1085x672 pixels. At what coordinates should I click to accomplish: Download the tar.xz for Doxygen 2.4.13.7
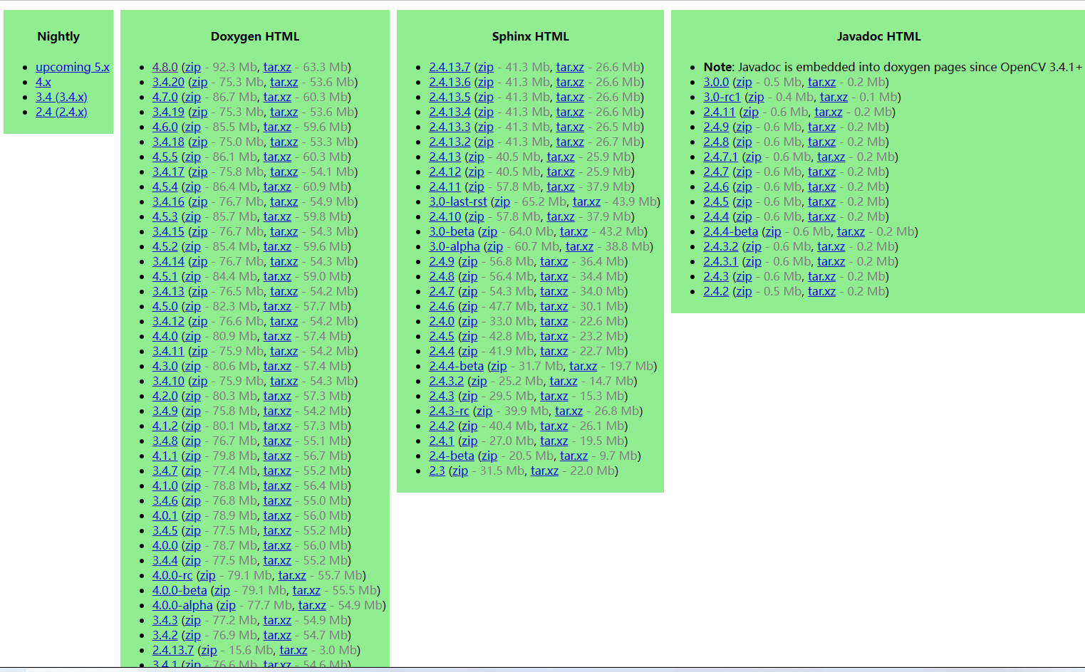pos(294,650)
